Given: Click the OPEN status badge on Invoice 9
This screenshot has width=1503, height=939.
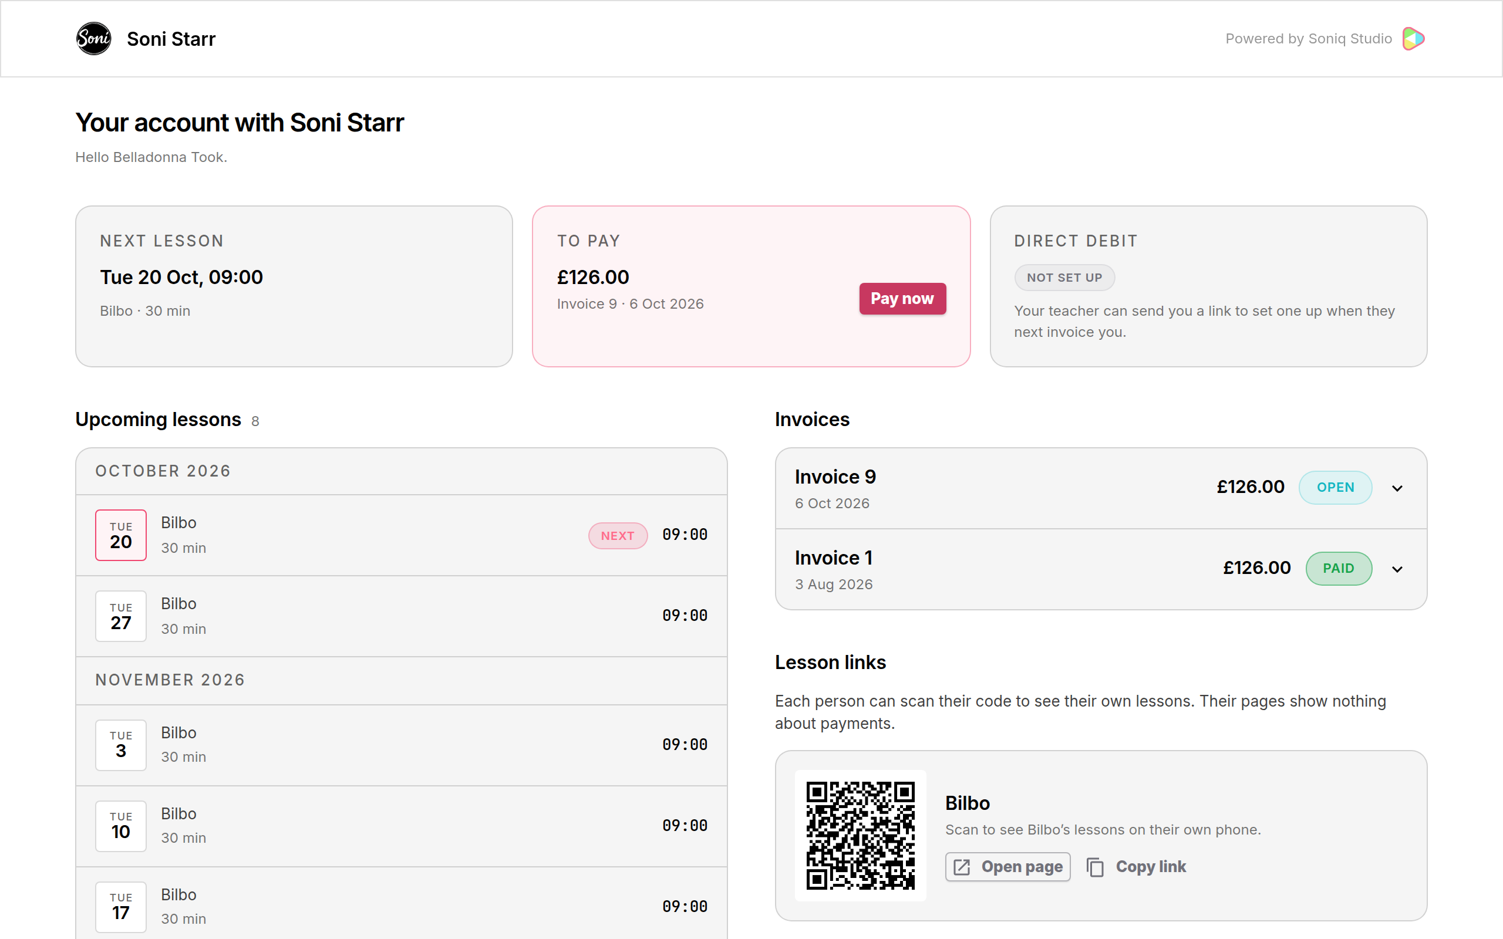Looking at the screenshot, I should (x=1335, y=488).
